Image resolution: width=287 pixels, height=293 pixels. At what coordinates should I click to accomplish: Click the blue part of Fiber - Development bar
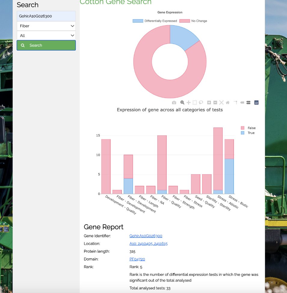point(128,186)
